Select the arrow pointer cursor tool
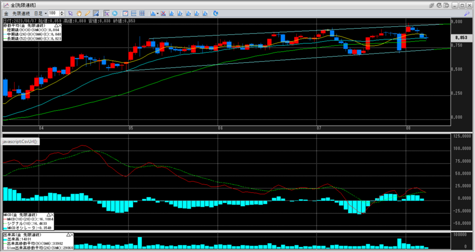 coord(71,13)
